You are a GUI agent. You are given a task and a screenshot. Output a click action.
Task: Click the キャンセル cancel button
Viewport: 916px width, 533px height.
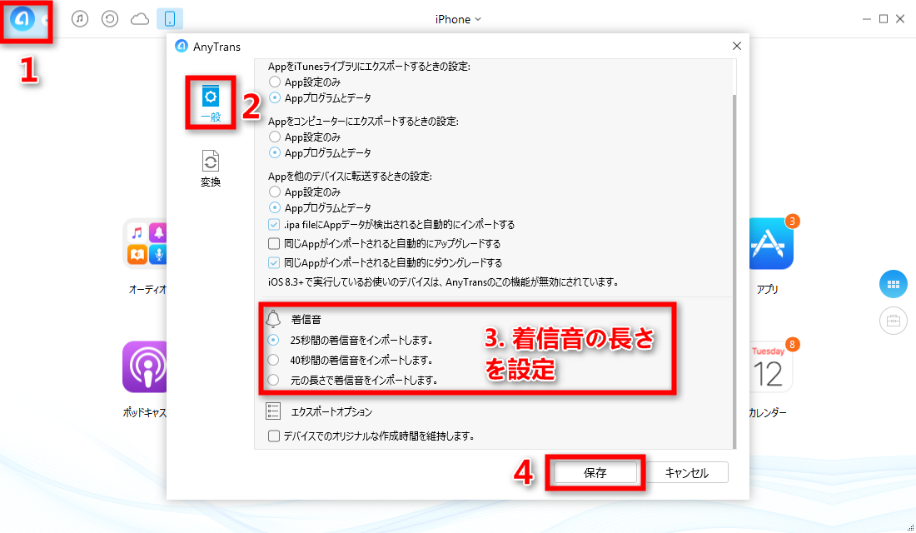(x=687, y=472)
